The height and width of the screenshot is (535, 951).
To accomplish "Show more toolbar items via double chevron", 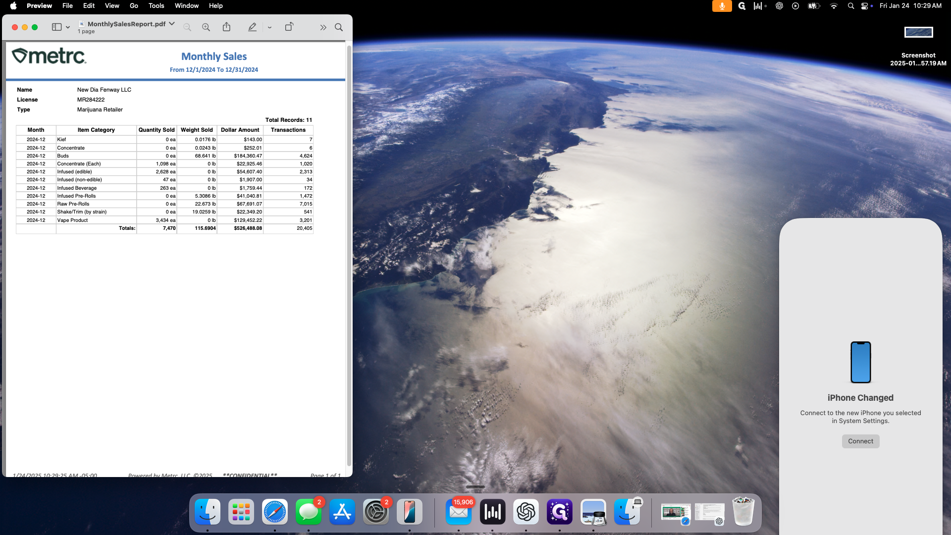I will pyautogui.click(x=323, y=28).
